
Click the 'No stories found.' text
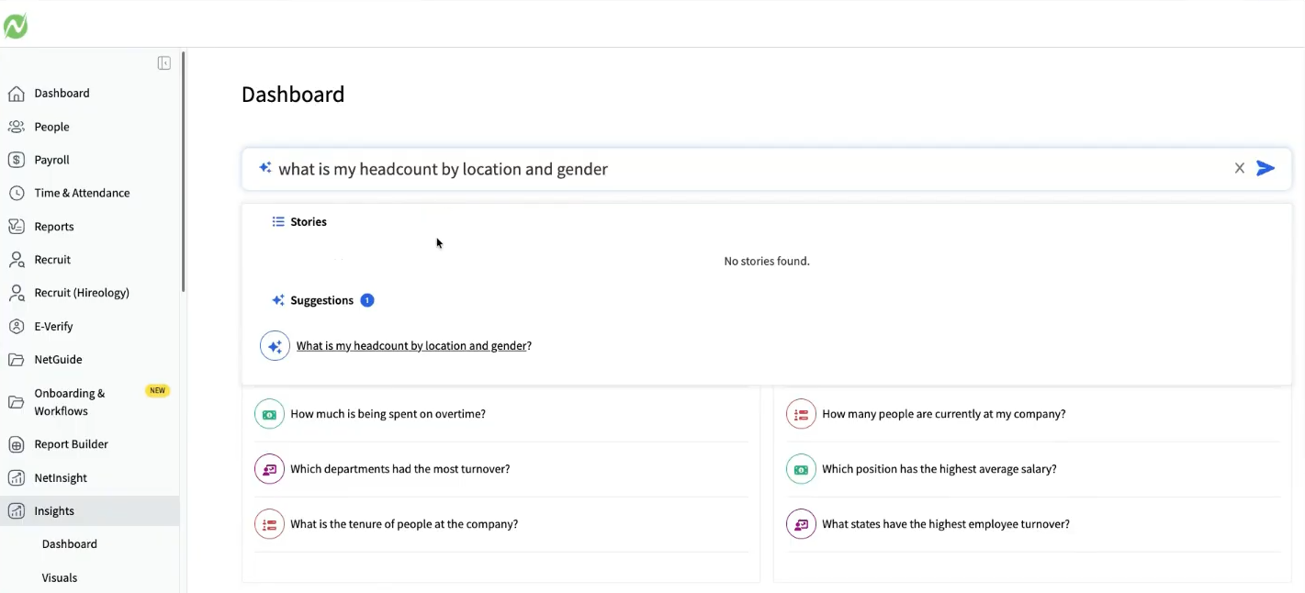[x=767, y=262]
